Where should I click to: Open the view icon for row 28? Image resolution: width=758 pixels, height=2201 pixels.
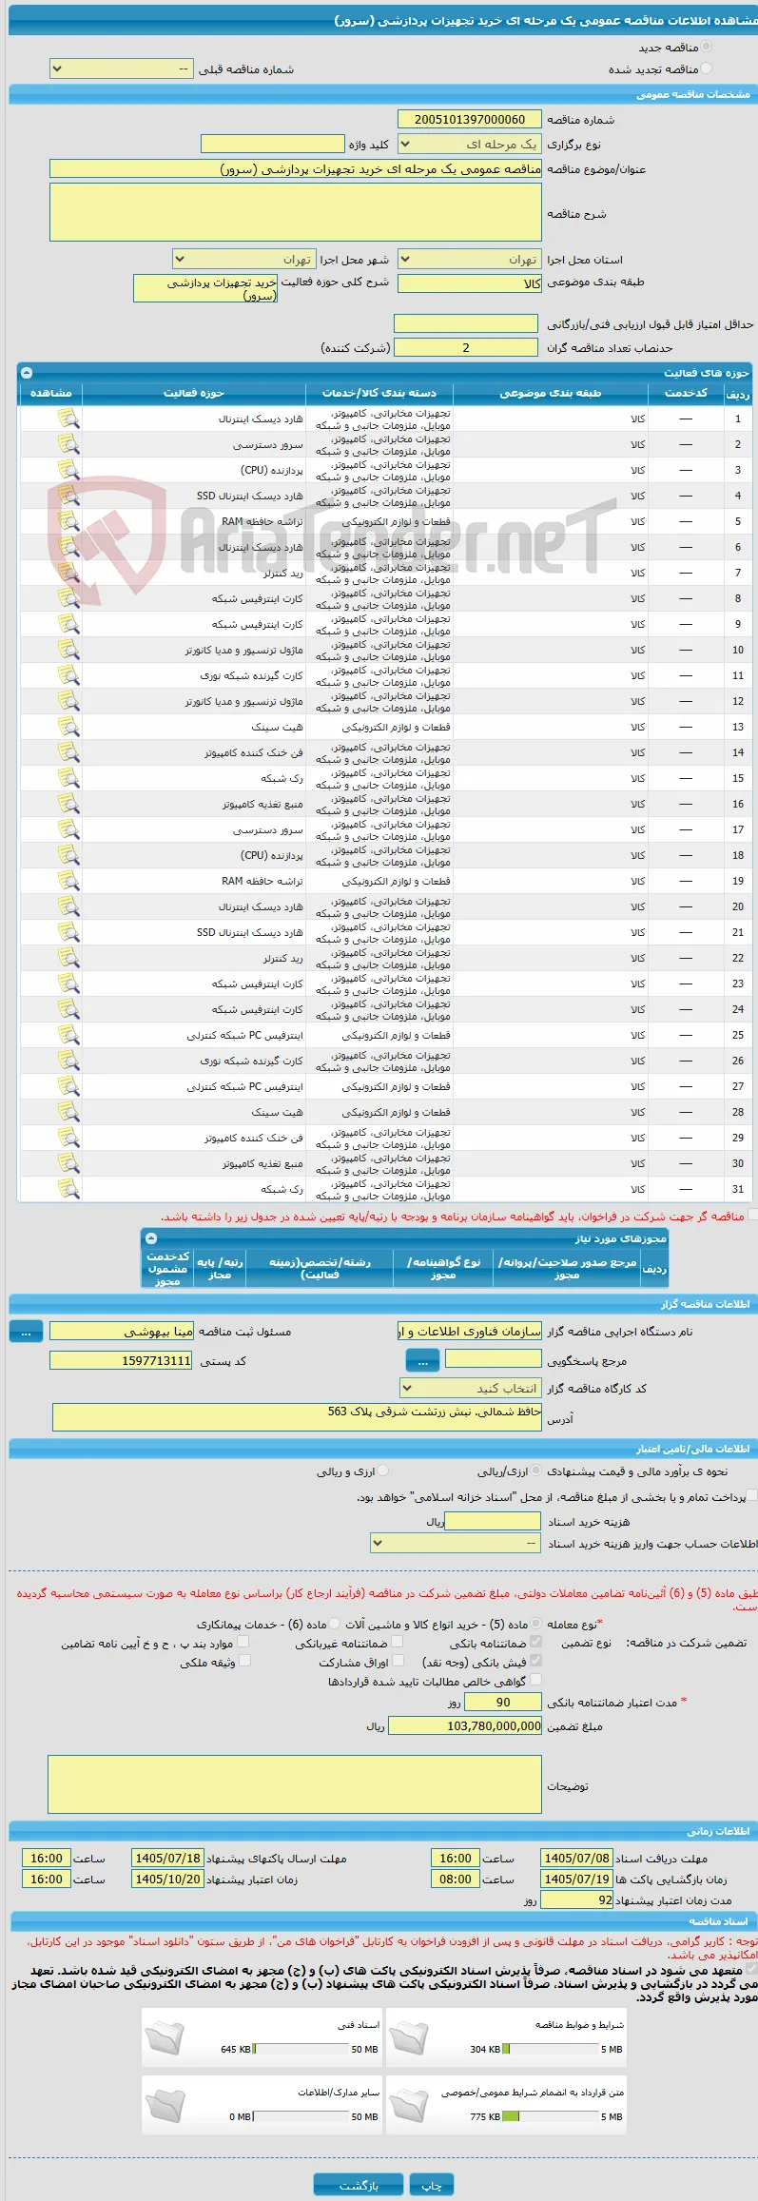click(x=68, y=1112)
